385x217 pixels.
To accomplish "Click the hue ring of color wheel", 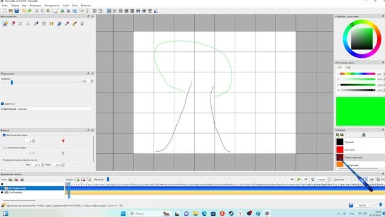I will 345,39.
